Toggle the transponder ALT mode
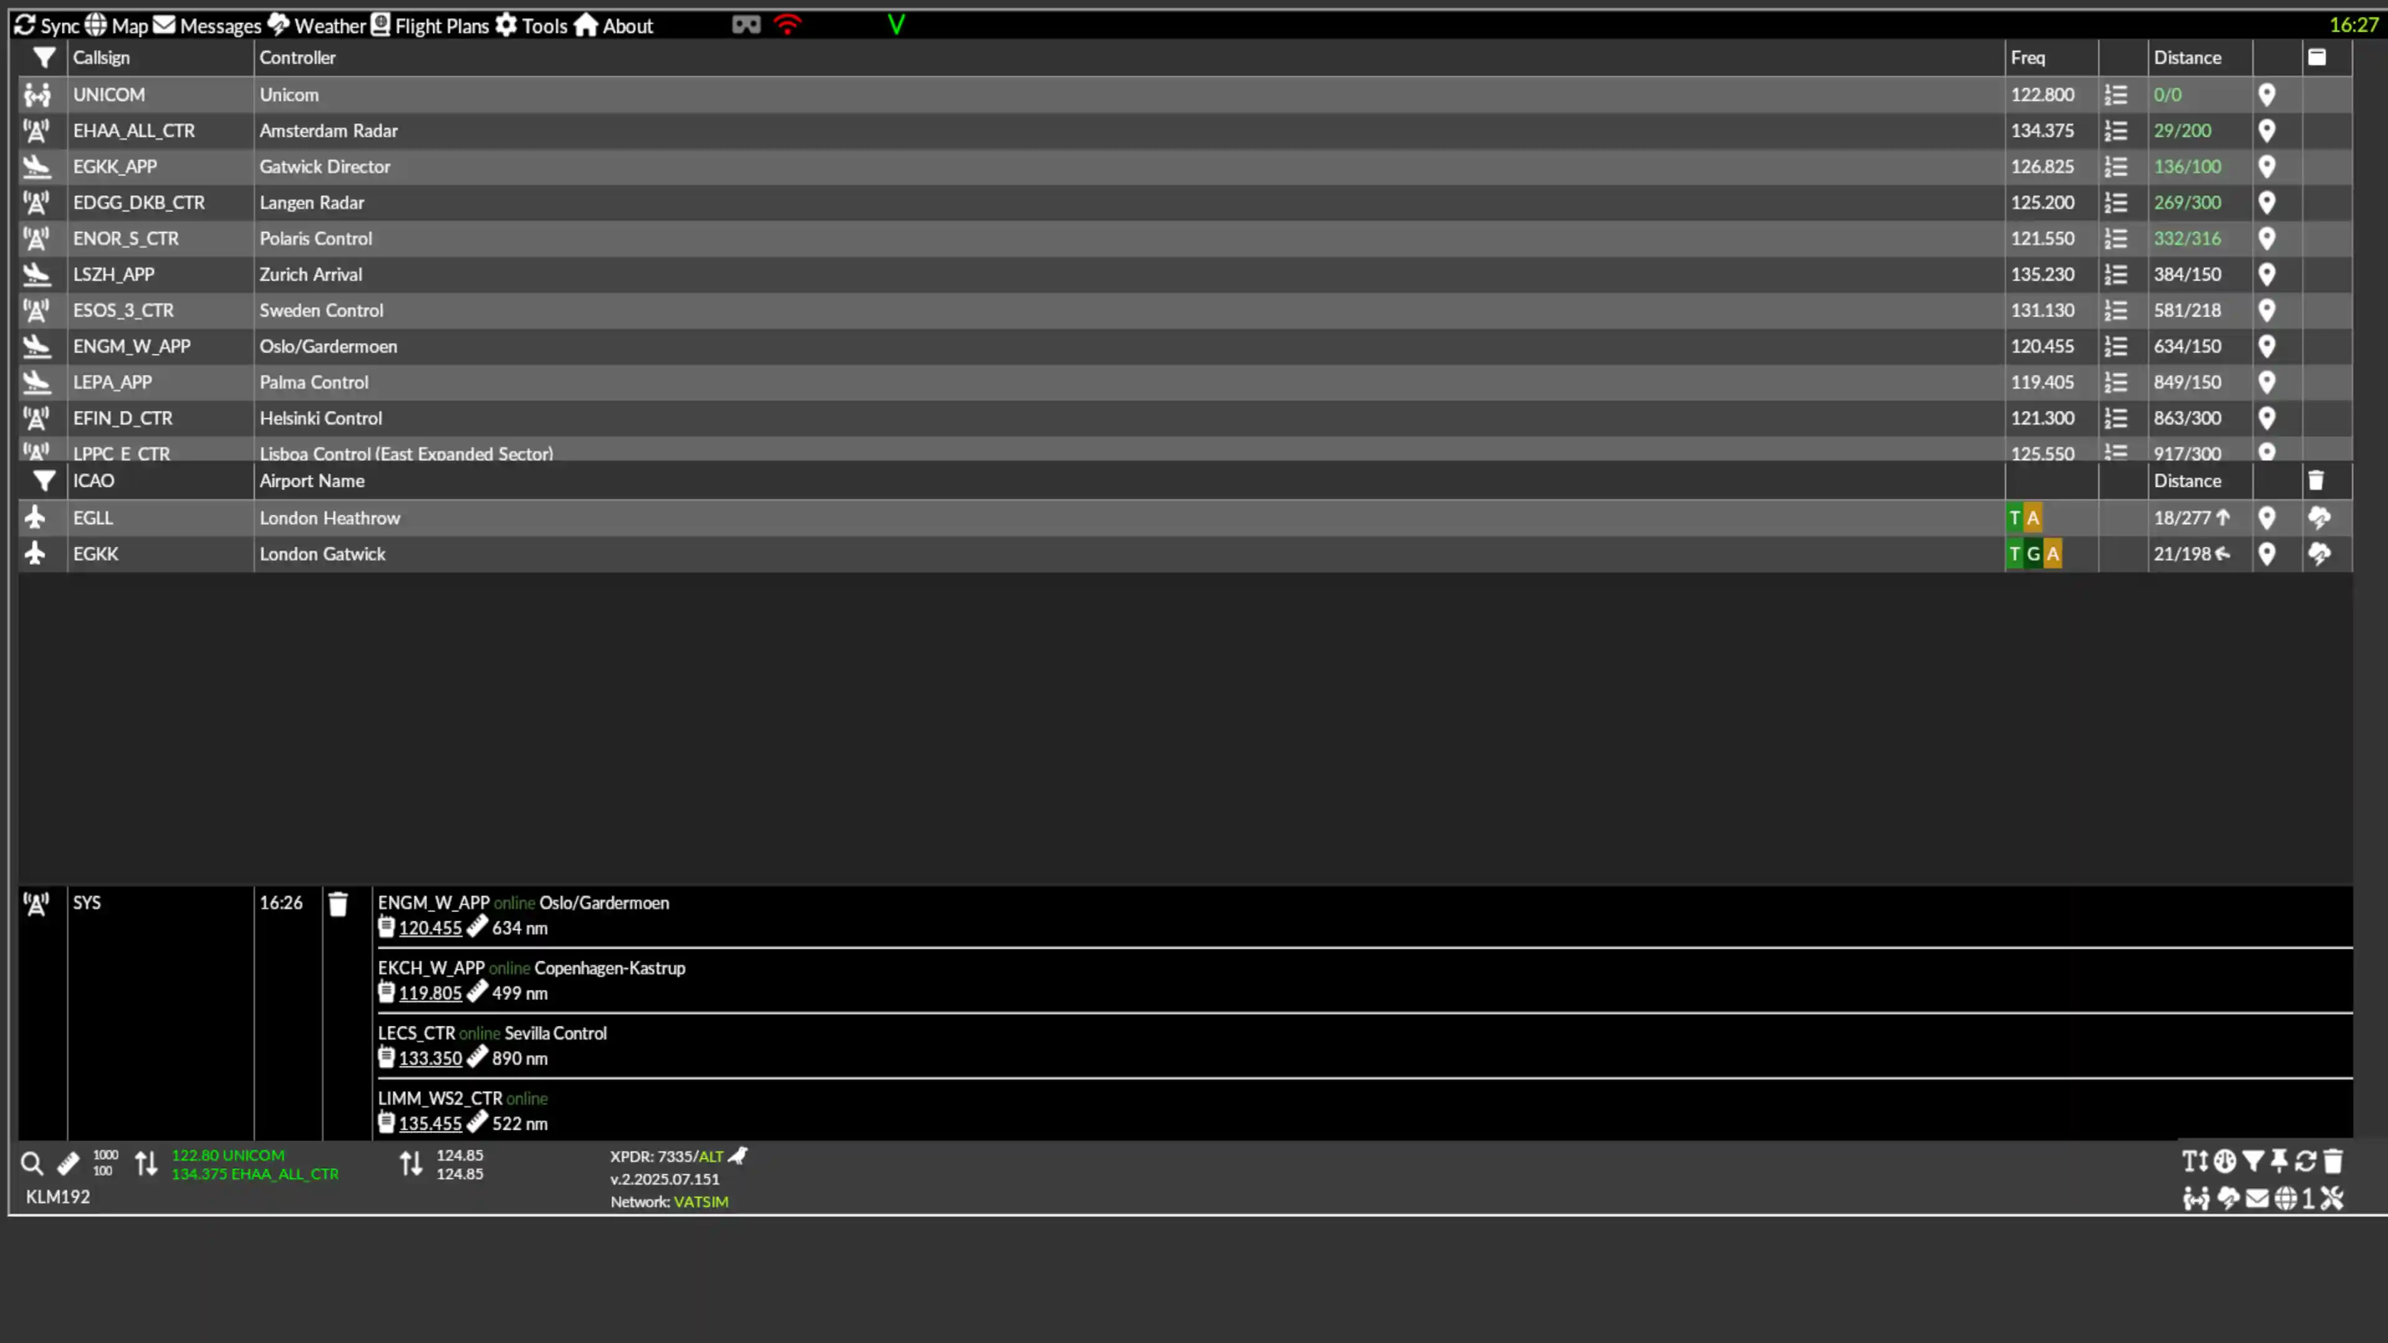The width and height of the screenshot is (2388, 1343). [711, 1156]
